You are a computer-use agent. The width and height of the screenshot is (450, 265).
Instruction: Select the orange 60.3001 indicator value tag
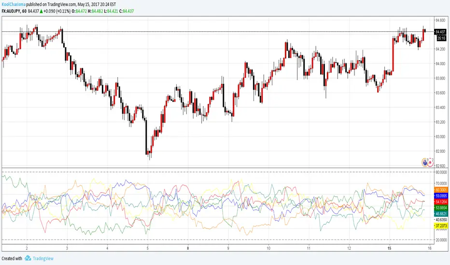click(x=441, y=190)
